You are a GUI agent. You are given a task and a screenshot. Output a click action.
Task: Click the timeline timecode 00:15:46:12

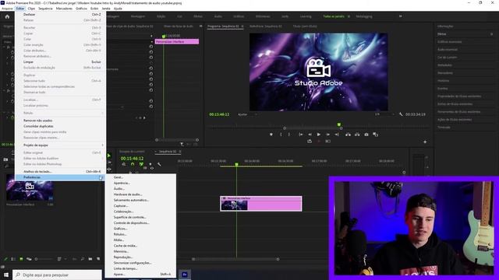[132, 159]
